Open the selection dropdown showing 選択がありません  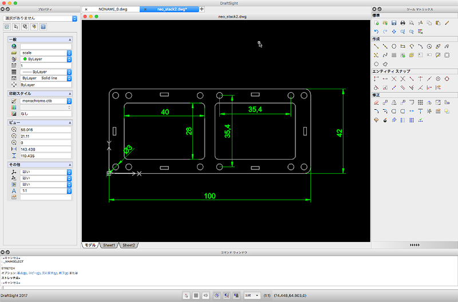[40, 18]
